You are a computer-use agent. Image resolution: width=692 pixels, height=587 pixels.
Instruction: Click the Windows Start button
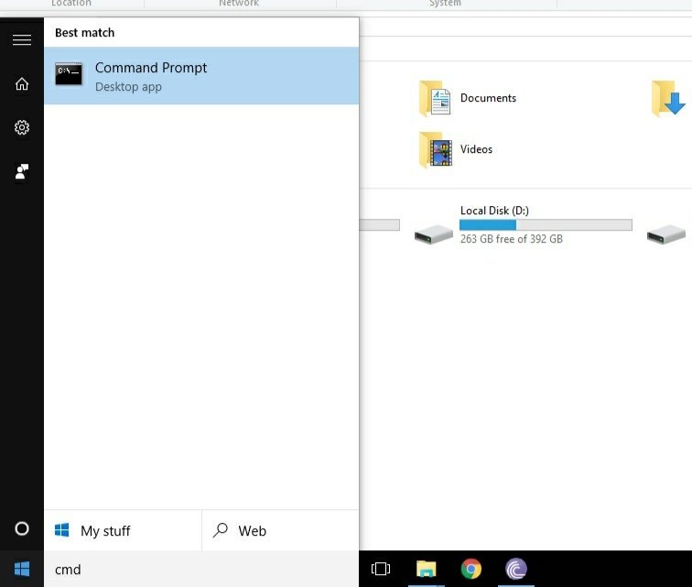22,569
